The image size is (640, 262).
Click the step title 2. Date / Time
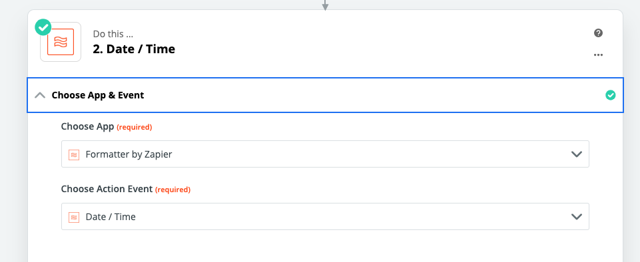point(135,49)
